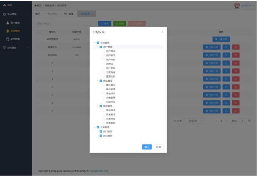257x176 pixels.
Task: Close the 分配权限 dialog with the X icon
Action: point(162,32)
